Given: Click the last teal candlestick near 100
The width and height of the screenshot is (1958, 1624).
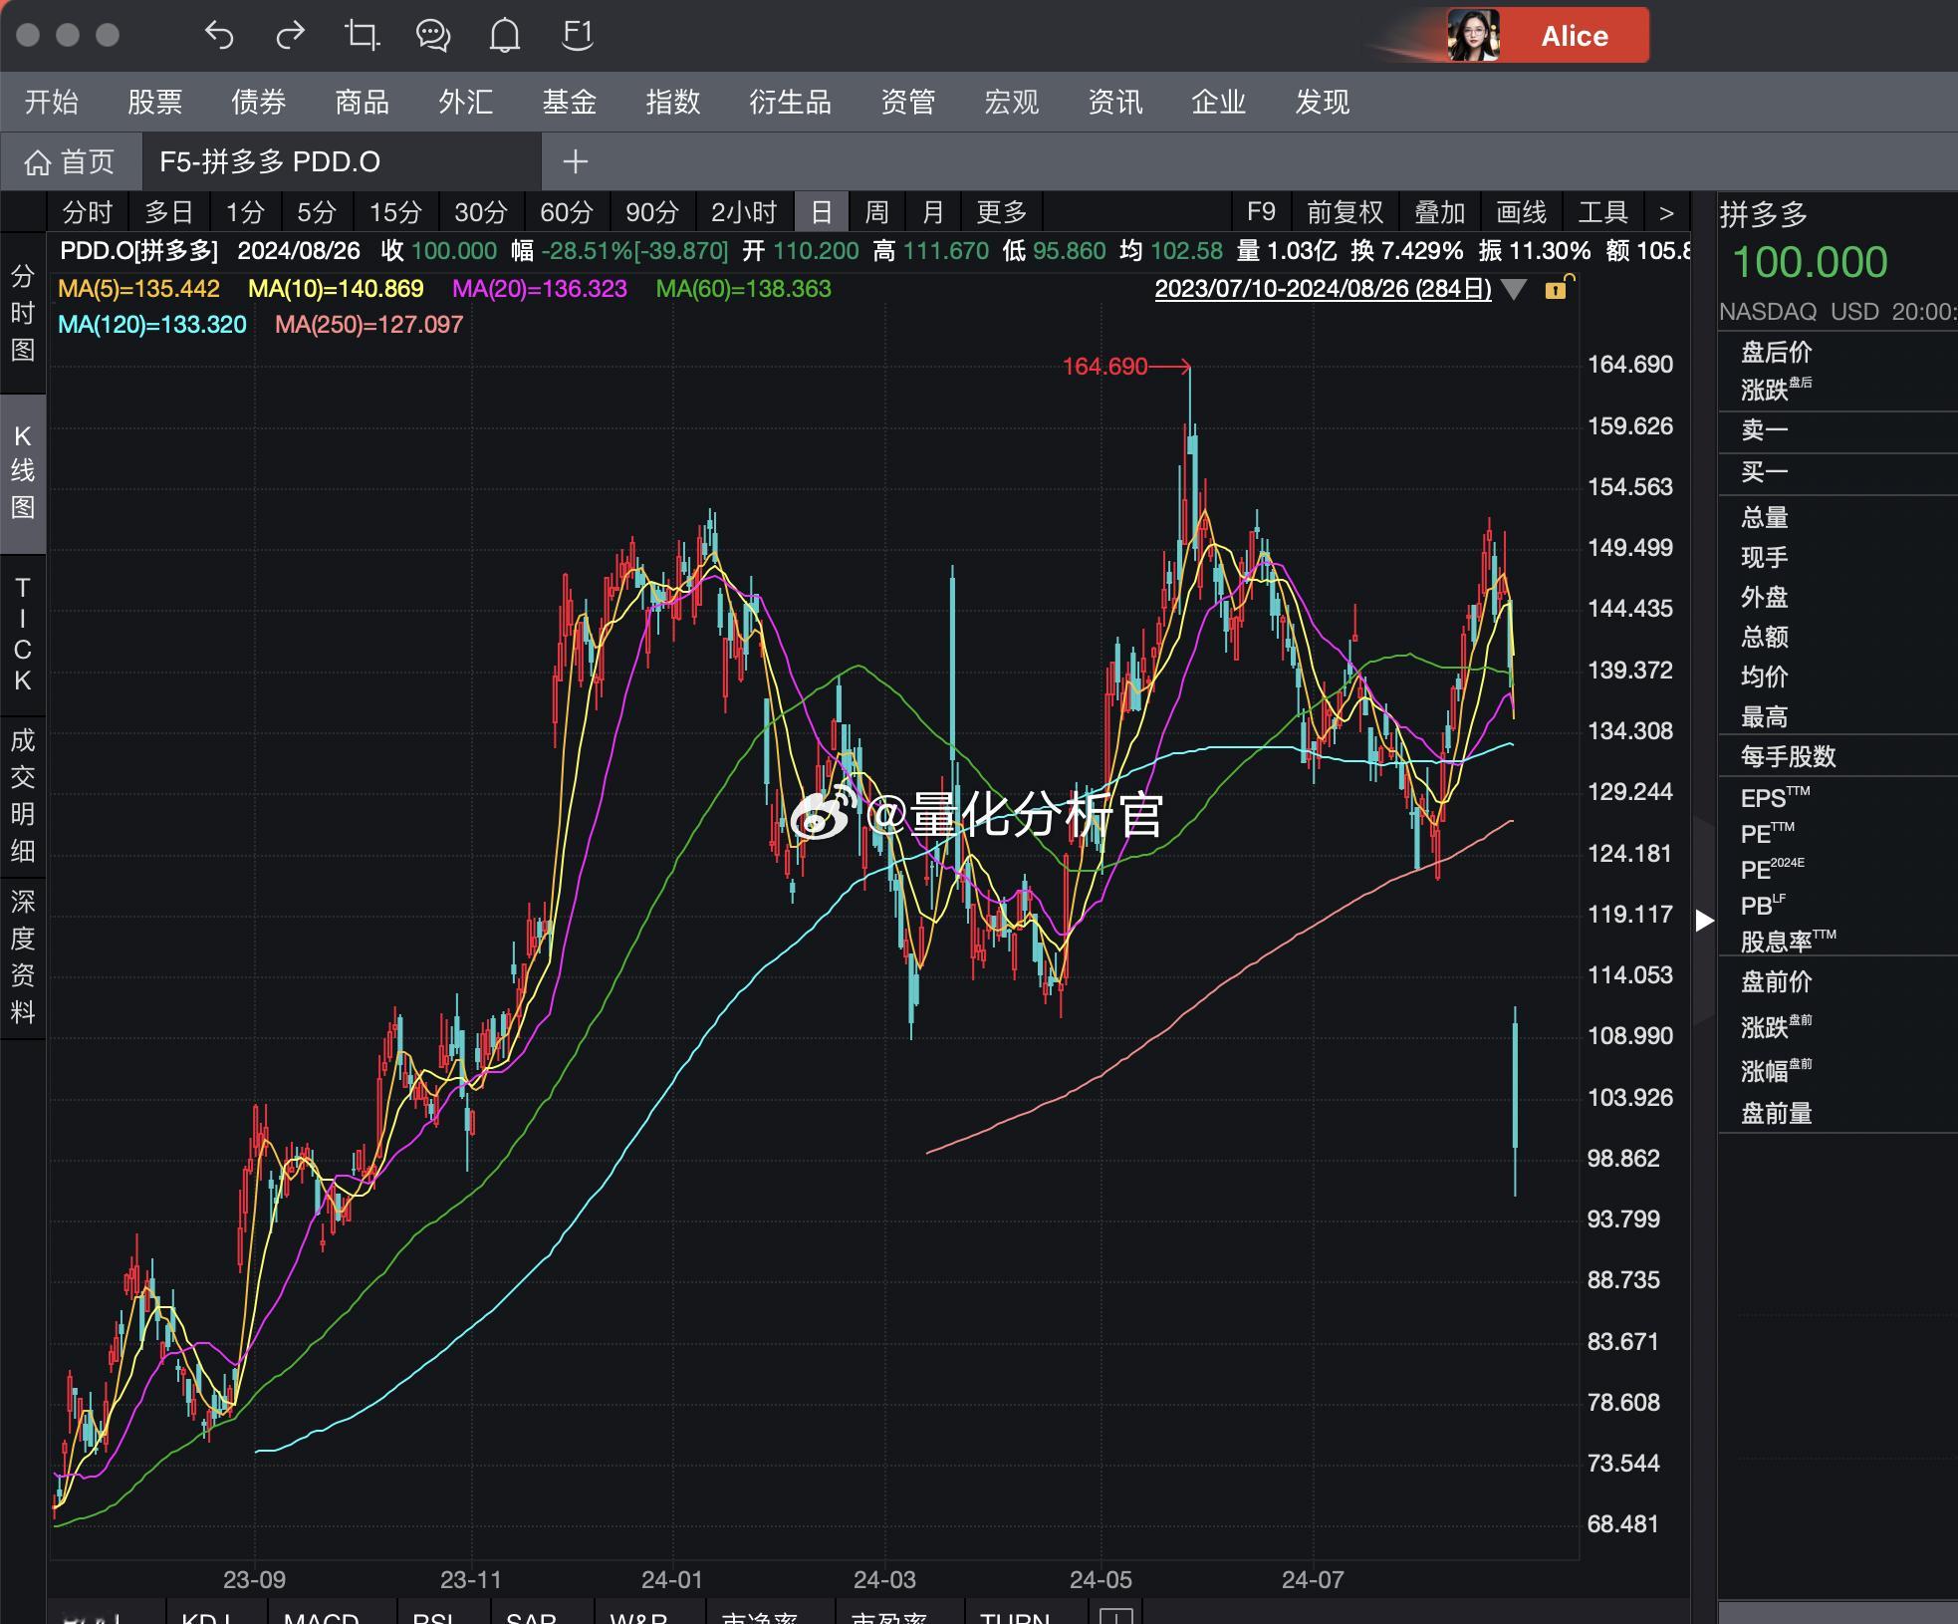Looking at the screenshot, I should [1515, 1101].
